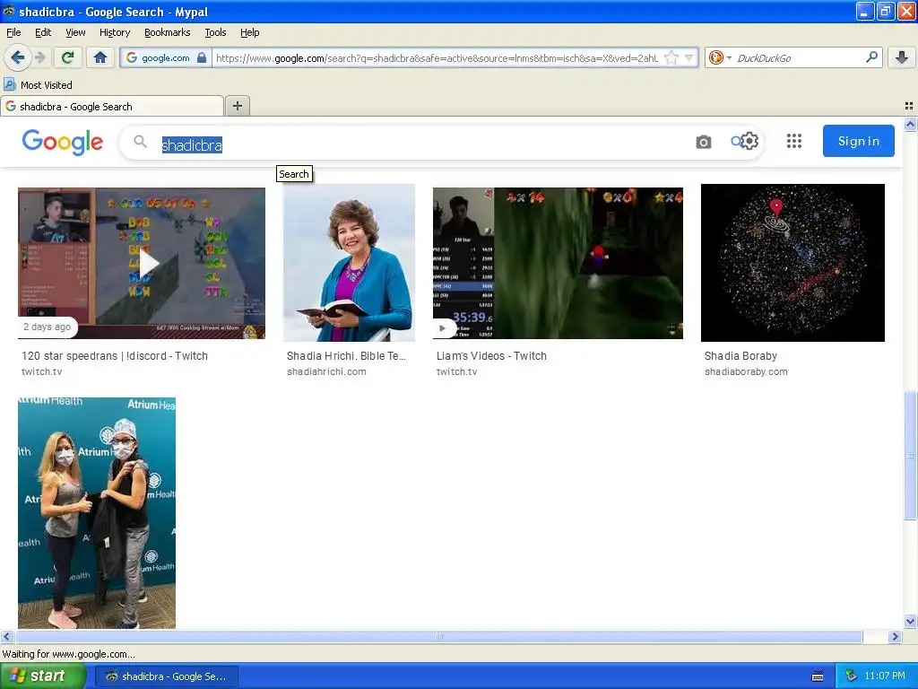Click the "Liam's Videos - Twitch" title

[x=491, y=355]
